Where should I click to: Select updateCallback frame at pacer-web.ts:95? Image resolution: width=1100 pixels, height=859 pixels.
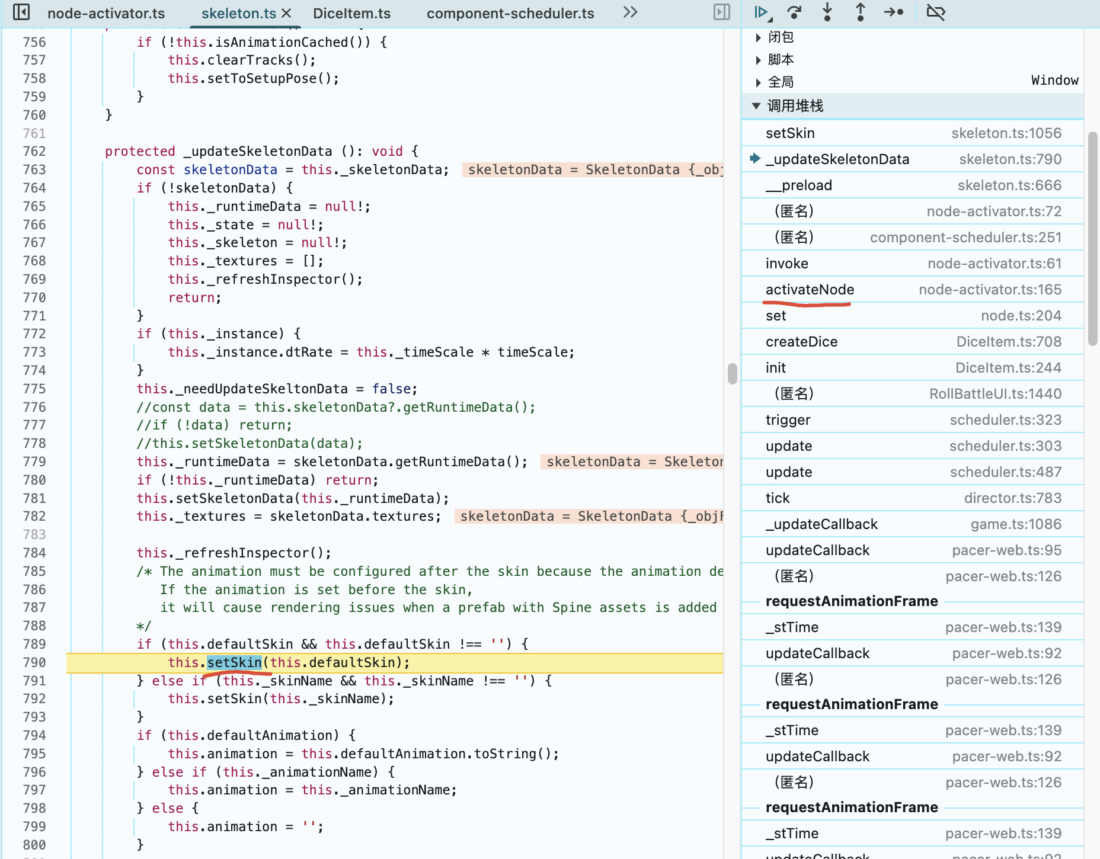(x=913, y=550)
